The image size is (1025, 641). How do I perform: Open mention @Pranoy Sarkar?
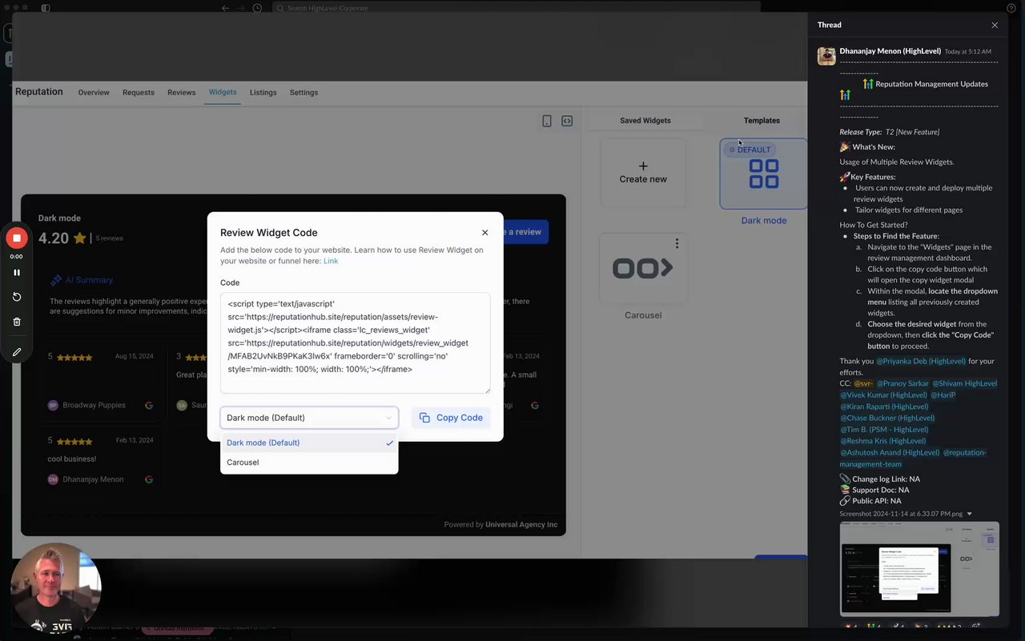(902, 383)
